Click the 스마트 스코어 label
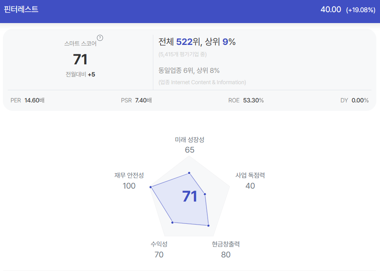This screenshot has width=380, height=274. (80, 44)
